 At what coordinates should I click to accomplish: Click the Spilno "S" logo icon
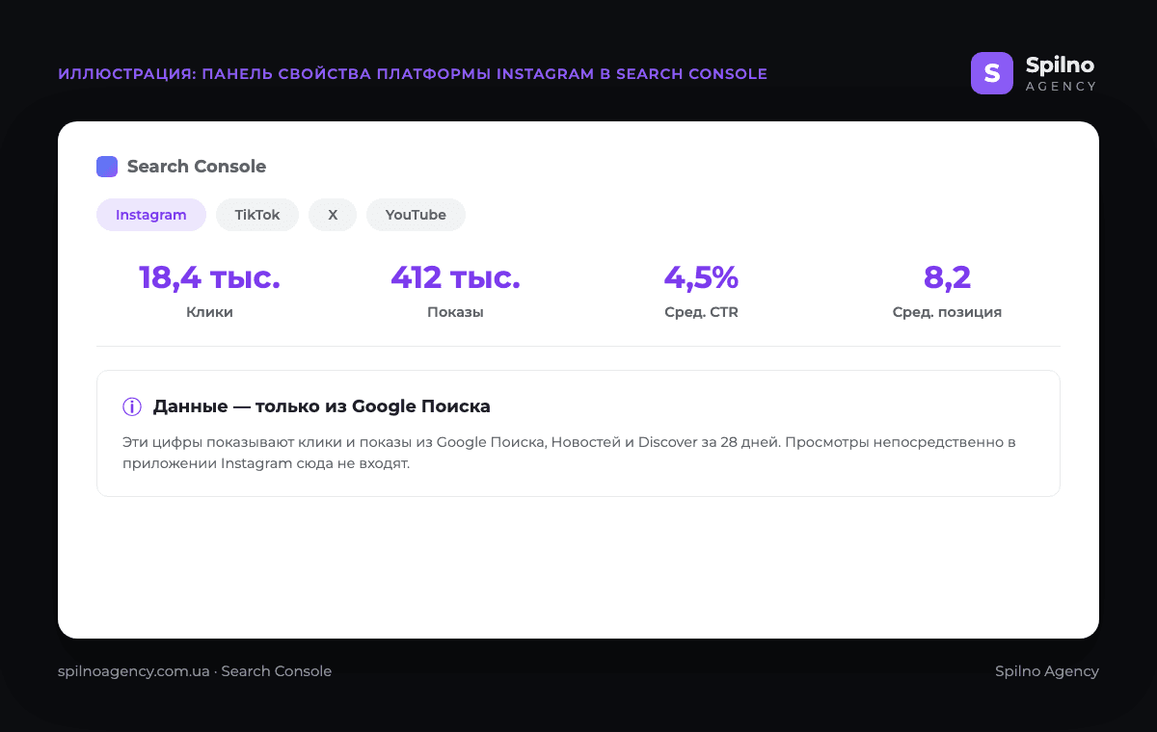(x=992, y=73)
